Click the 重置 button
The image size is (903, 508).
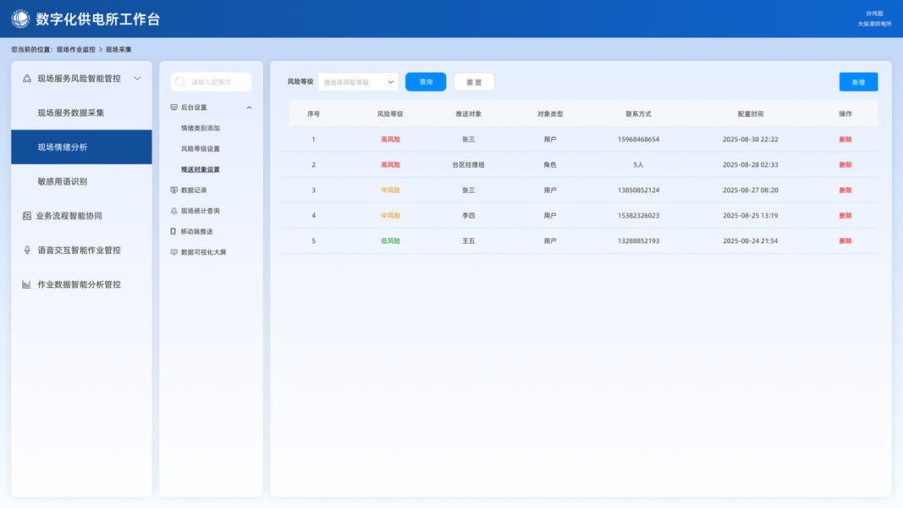coord(474,82)
